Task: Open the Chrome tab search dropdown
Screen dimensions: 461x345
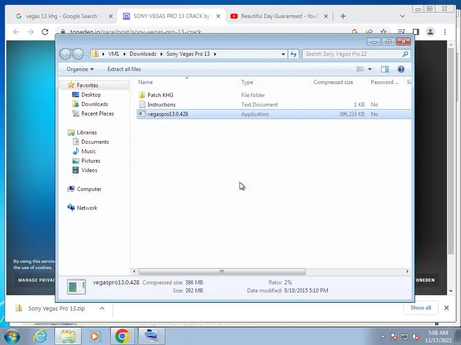Action: pyautogui.click(x=402, y=16)
